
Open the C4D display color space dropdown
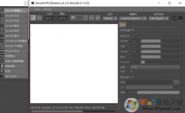(x=159, y=18)
